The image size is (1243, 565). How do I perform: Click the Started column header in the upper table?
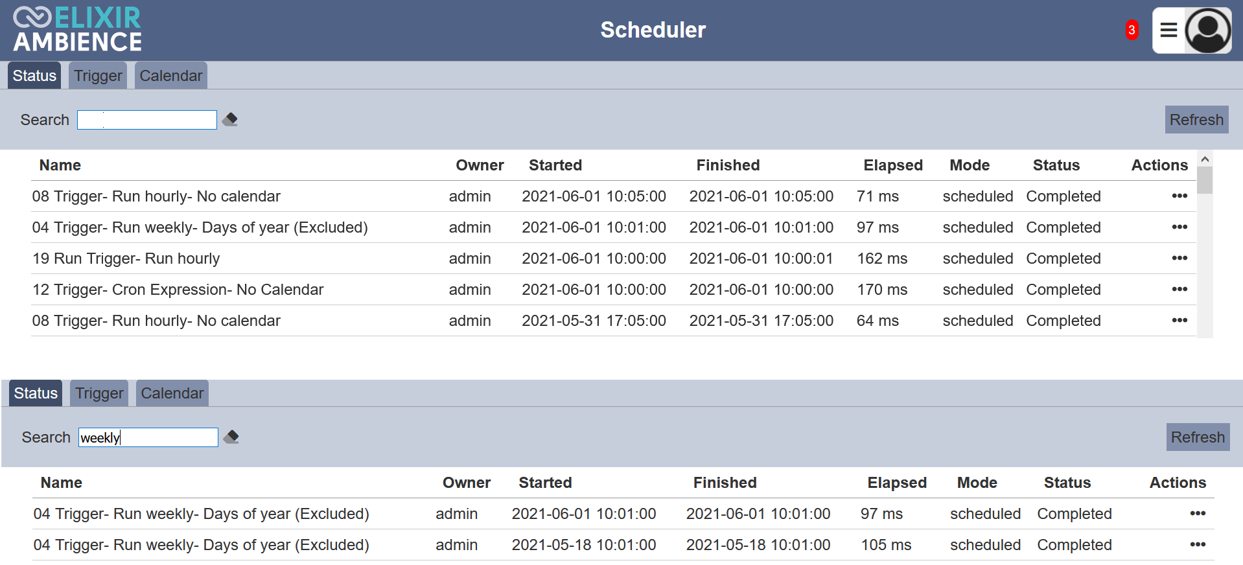[555, 165]
